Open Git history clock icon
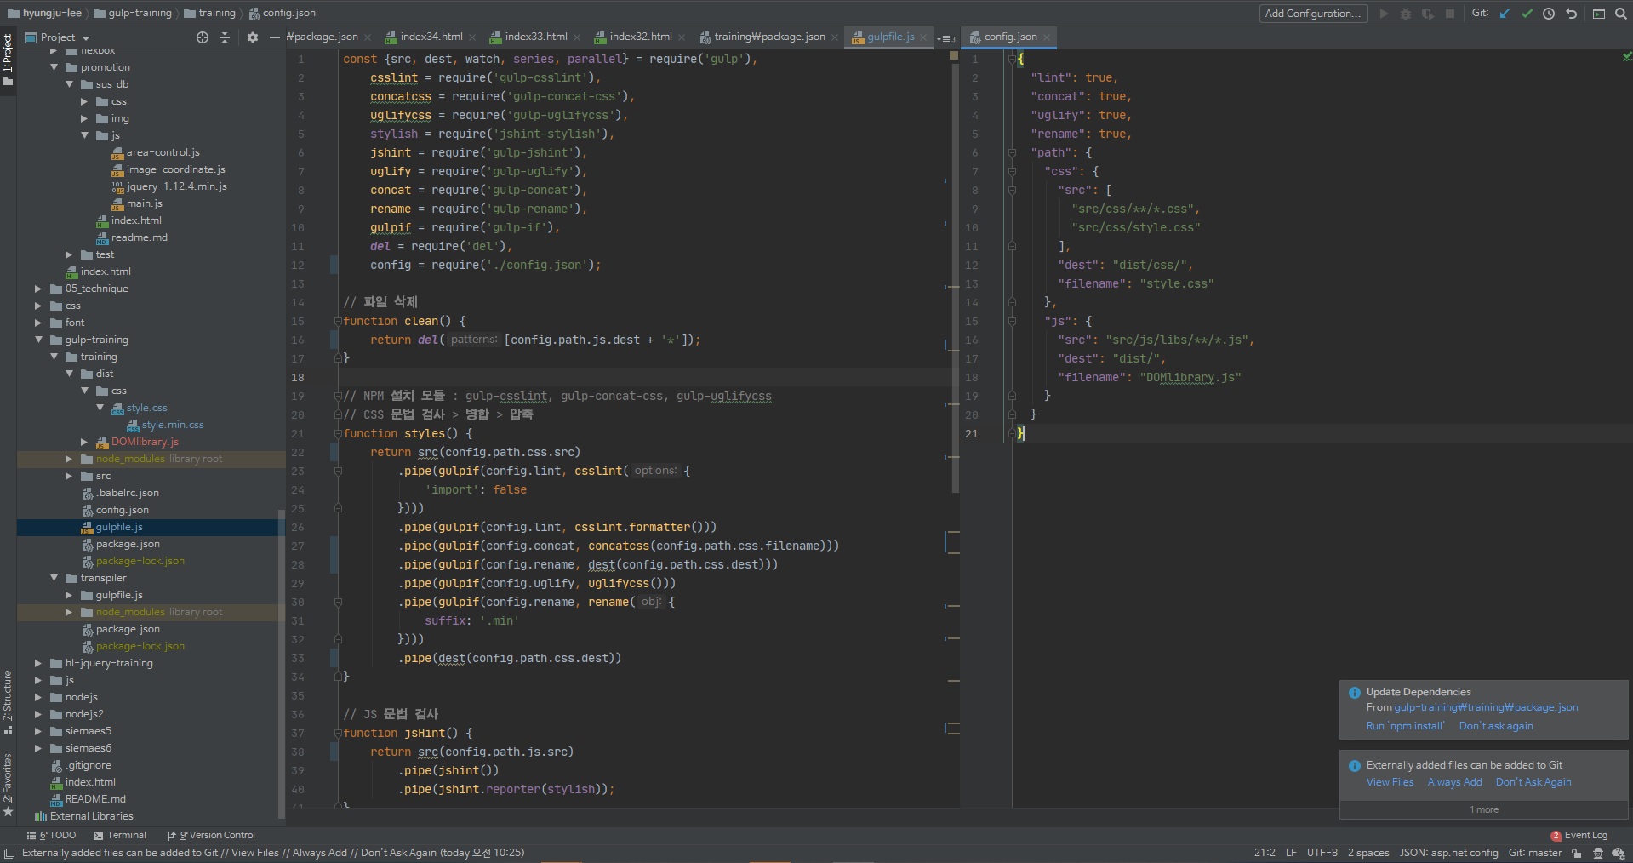 point(1549,14)
